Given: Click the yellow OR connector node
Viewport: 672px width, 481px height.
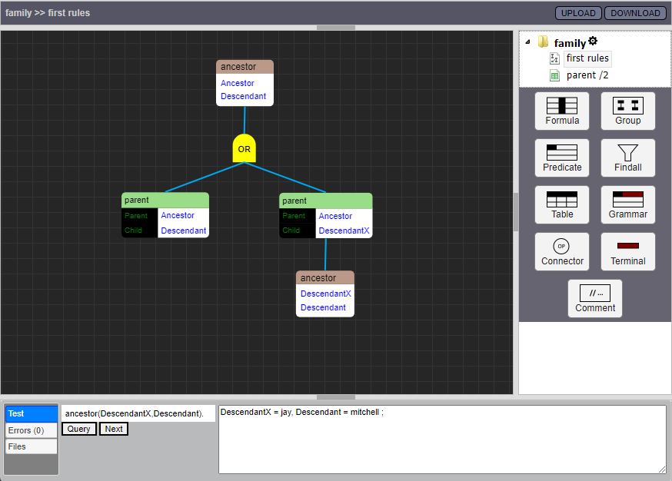Looking at the screenshot, I should click(x=244, y=148).
